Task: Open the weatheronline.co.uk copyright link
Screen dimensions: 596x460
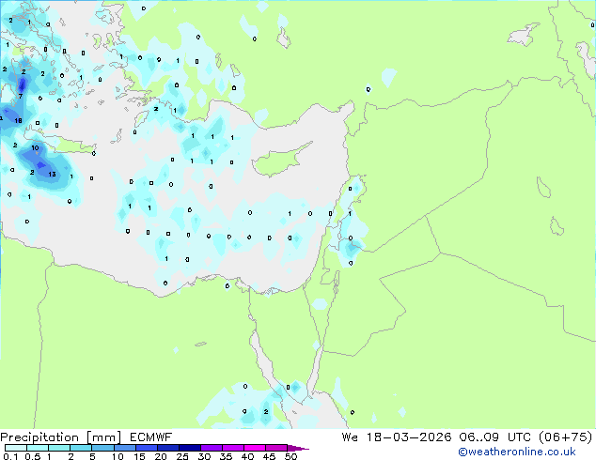Action: click(517, 452)
